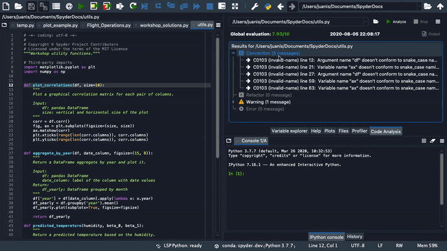Show the analysis Output button
447x251 pixels.
coord(431,34)
